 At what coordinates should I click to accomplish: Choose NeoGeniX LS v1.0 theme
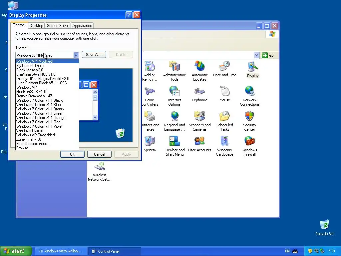coord(47,92)
